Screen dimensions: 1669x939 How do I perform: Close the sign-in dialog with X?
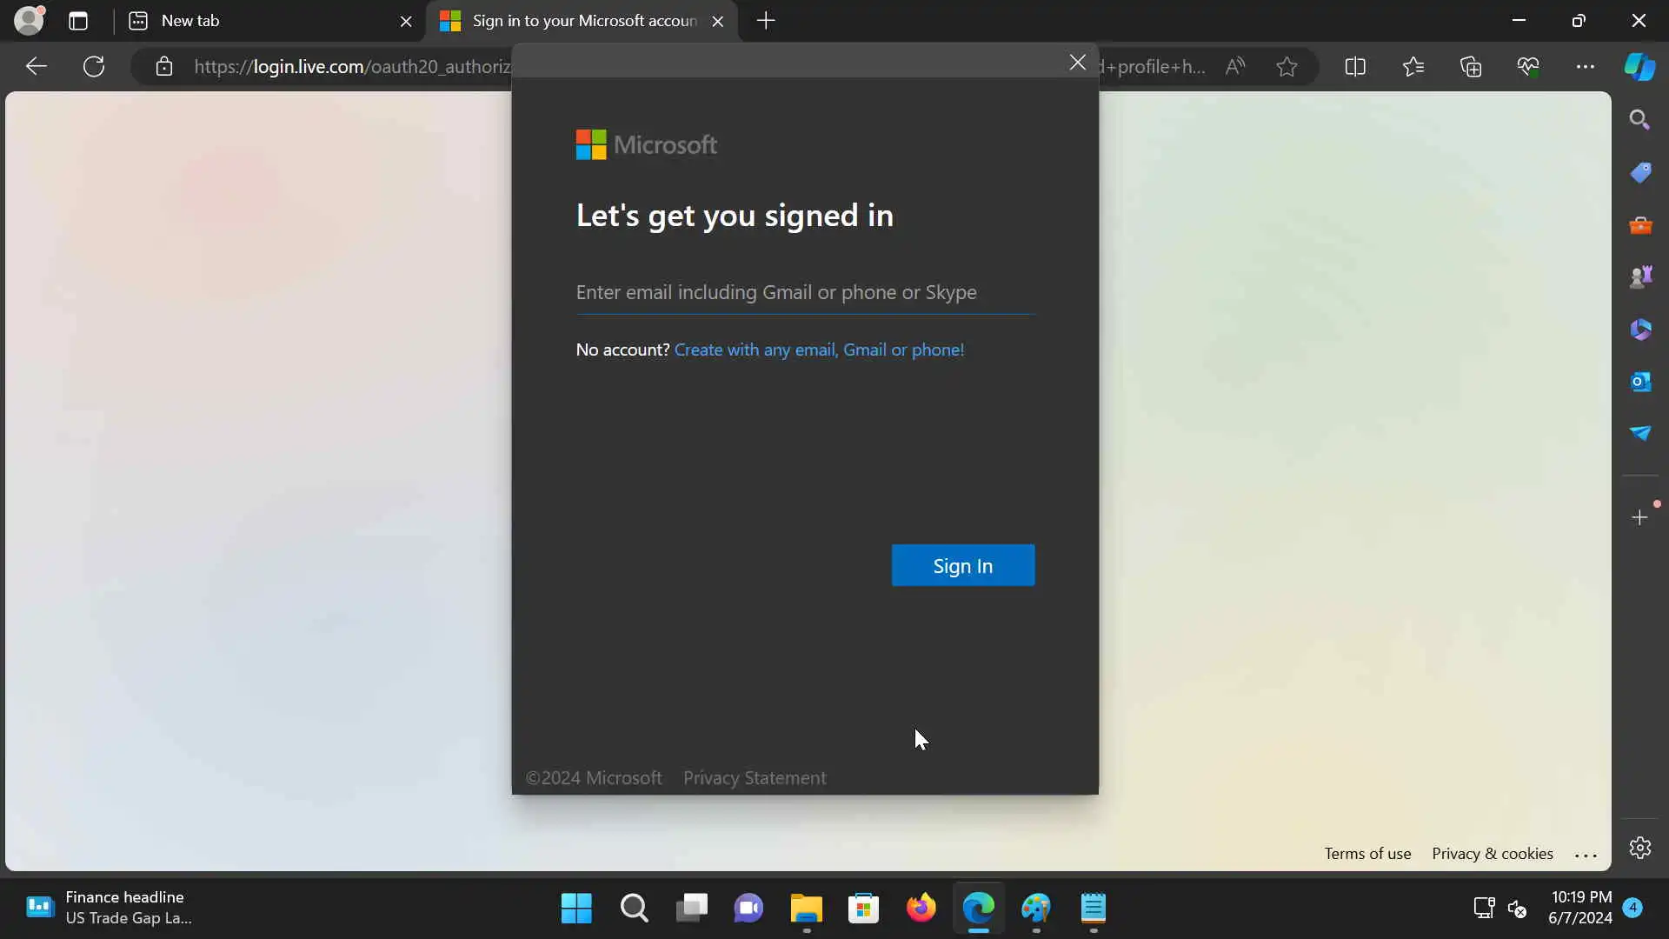(1077, 63)
